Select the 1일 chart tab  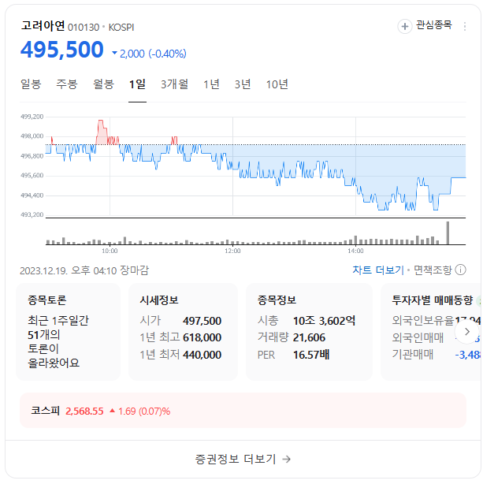pyautogui.click(x=137, y=84)
